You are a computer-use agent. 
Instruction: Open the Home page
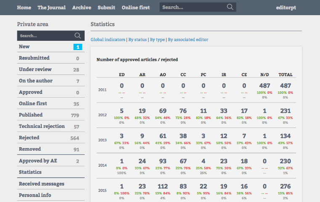click(x=24, y=8)
